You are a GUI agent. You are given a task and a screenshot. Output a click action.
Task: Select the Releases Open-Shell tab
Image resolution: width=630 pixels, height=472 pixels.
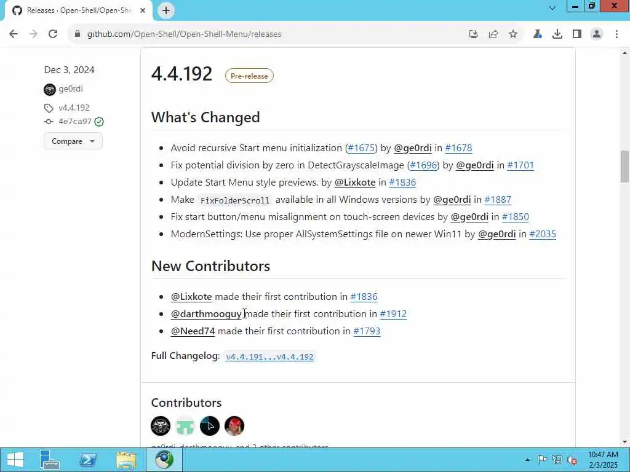(x=78, y=10)
